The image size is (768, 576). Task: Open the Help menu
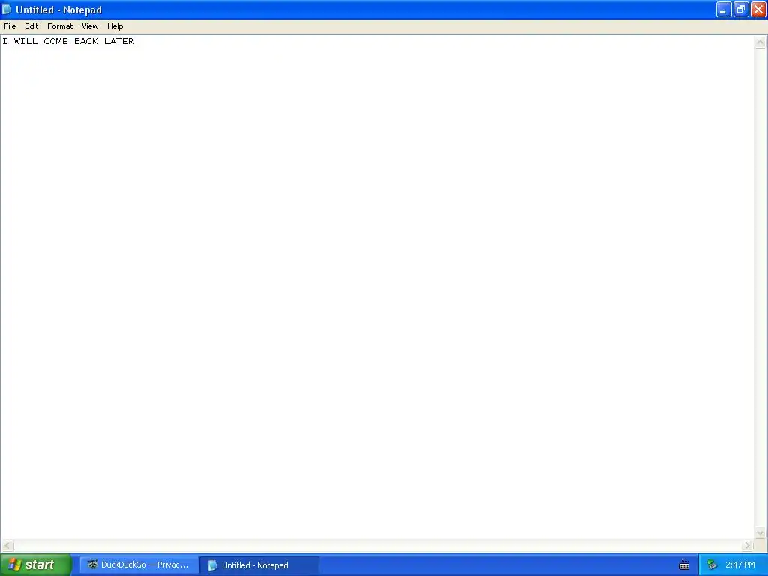point(115,26)
